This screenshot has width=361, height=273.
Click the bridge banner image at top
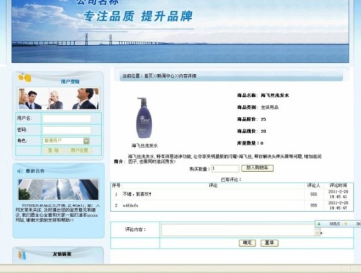pyautogui.click(x=181, y=31)
